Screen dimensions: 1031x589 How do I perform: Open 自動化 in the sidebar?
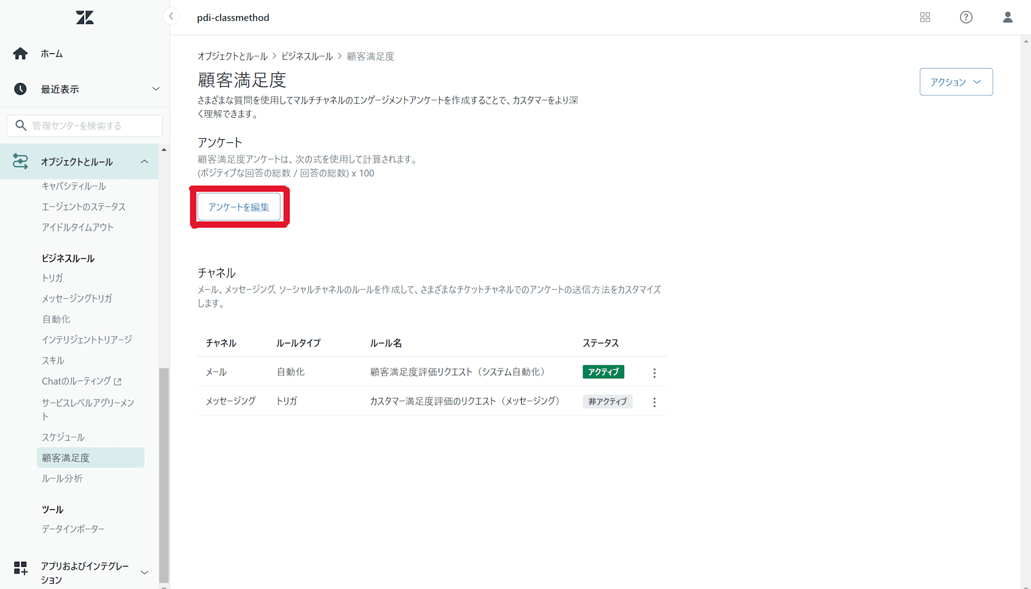click(56, 319)
